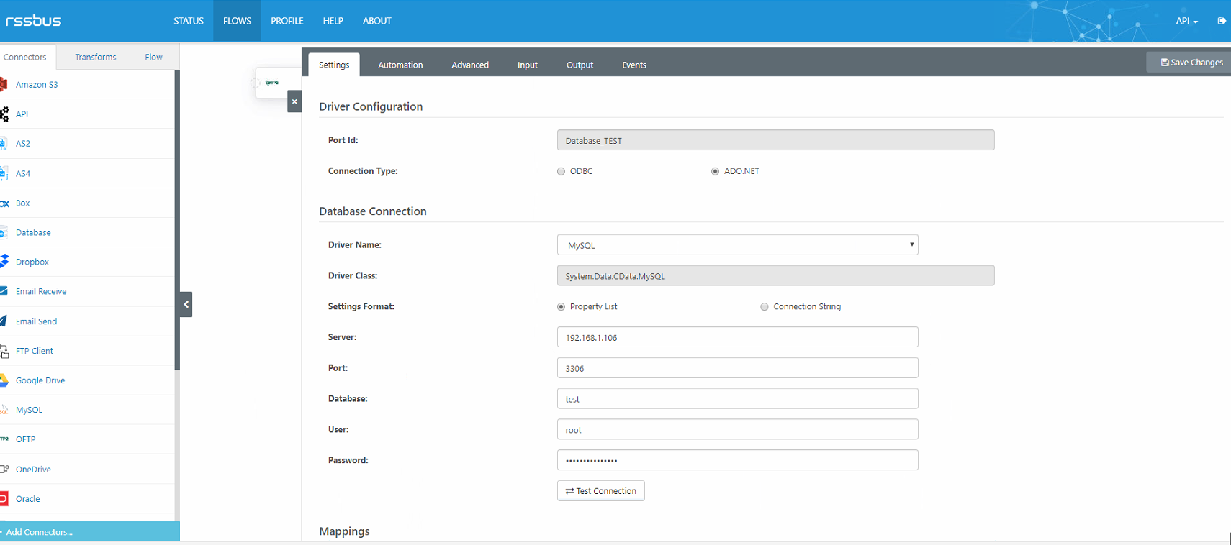Click the connector list vertical scrollbar

click(x=177, y=219)
